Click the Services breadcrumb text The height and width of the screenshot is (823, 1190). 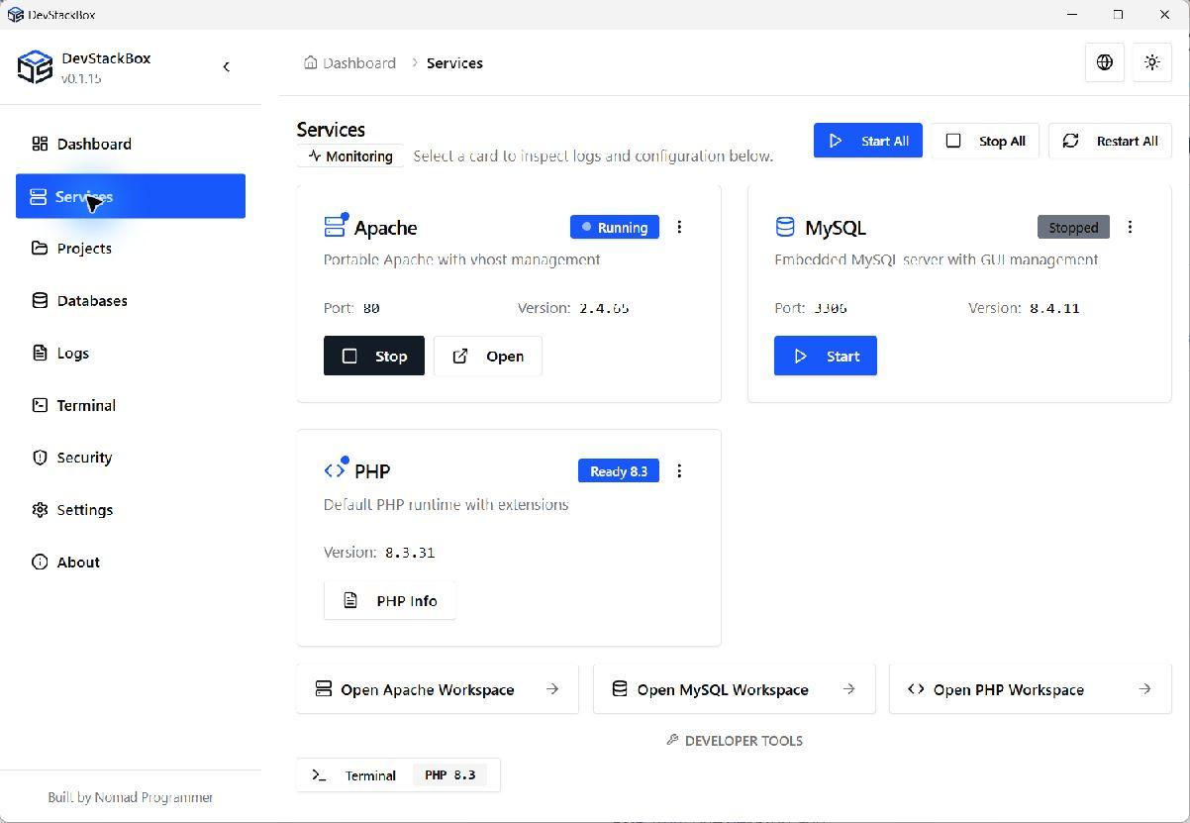coord(454,62)
